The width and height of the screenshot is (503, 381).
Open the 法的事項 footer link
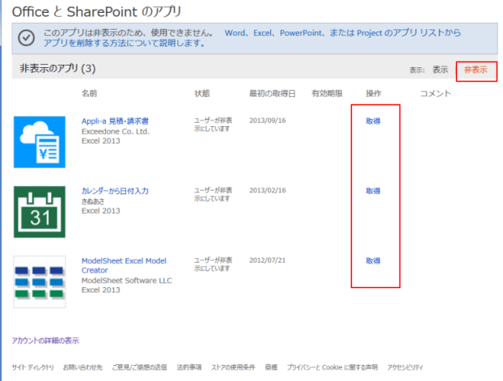tap(189, 367)
